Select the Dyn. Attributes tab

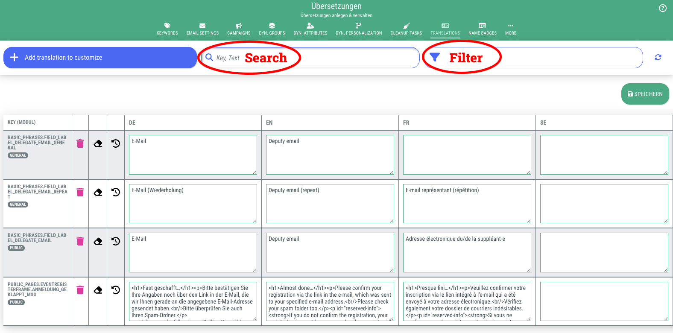310,29
